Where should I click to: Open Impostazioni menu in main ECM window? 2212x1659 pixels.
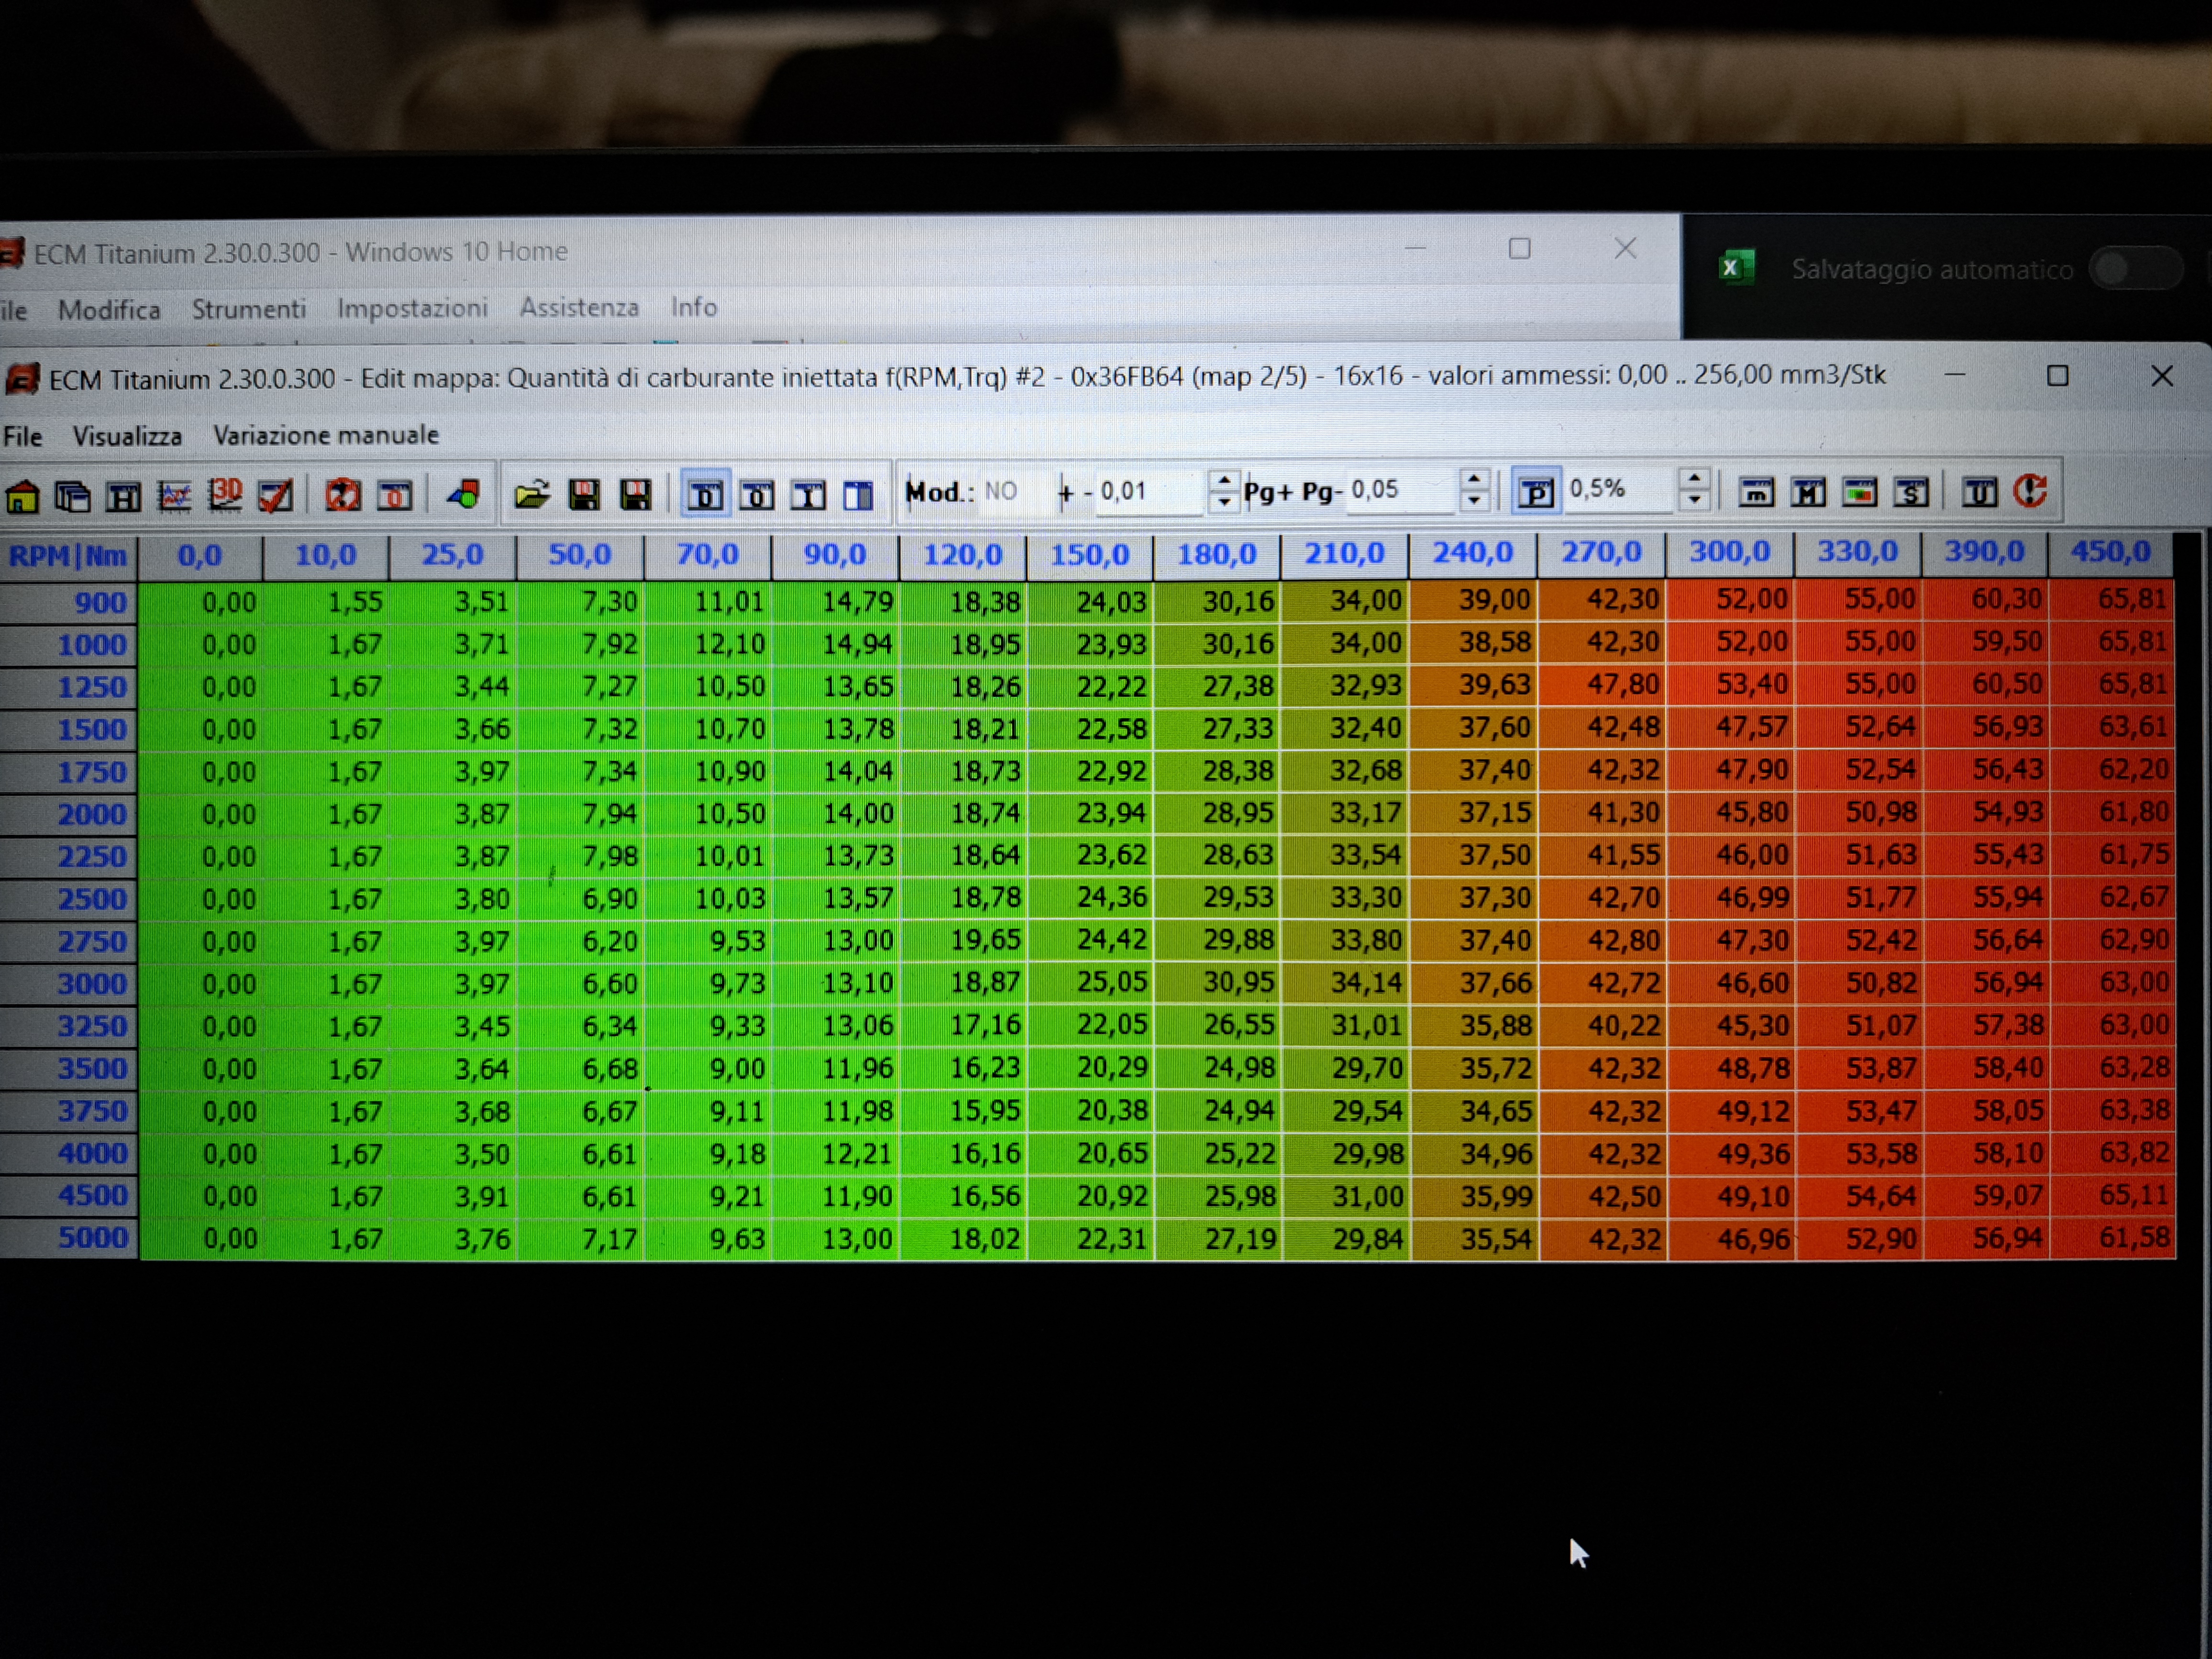(x=412, y=308)
